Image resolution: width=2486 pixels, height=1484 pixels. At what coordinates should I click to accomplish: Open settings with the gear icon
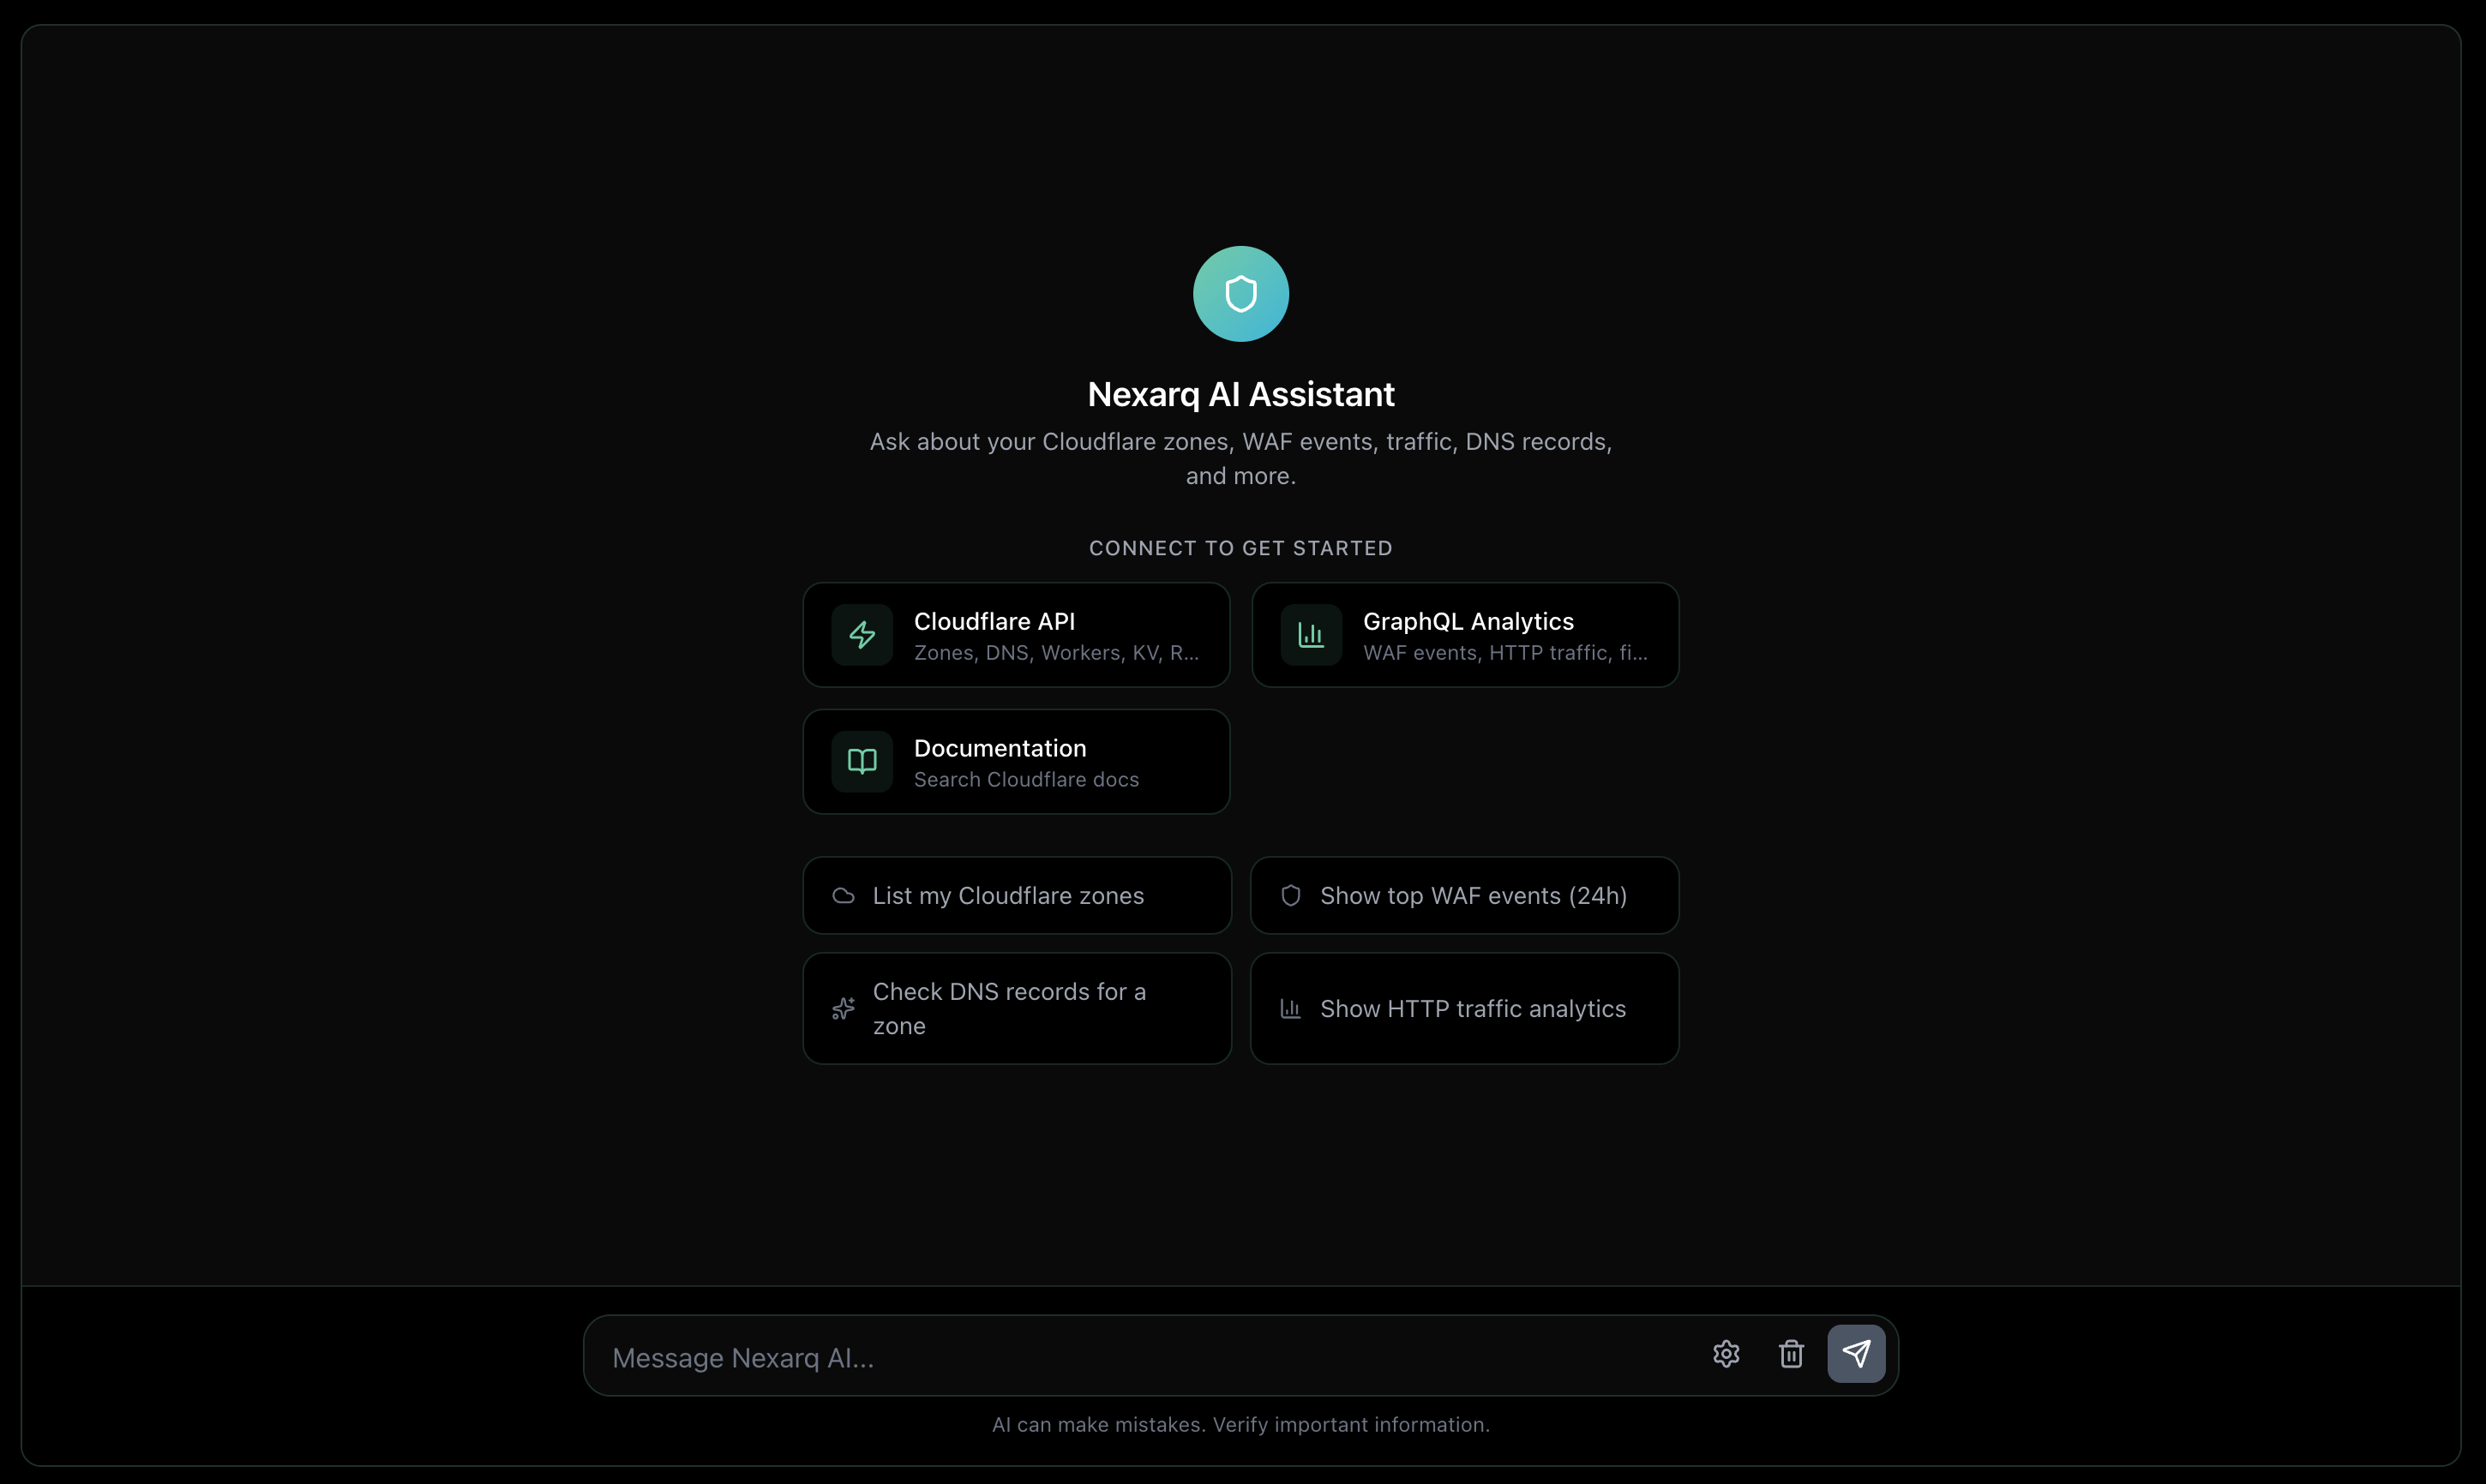tap(1726, 1354)
